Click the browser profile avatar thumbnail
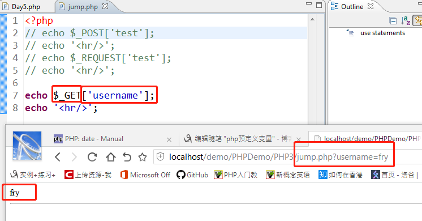 (27, 146)
